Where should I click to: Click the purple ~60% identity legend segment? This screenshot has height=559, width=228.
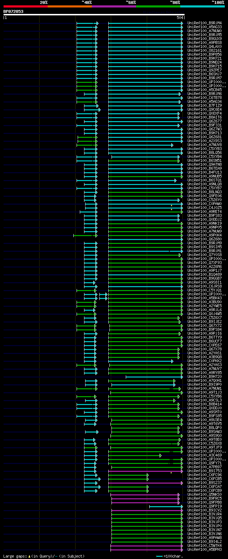114,6
